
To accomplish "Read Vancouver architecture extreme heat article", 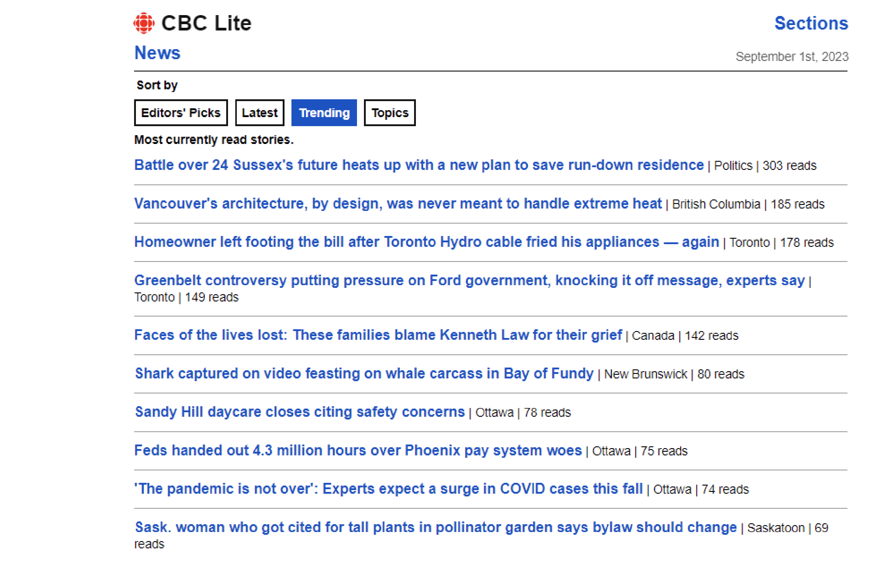I will coord(398,204).
